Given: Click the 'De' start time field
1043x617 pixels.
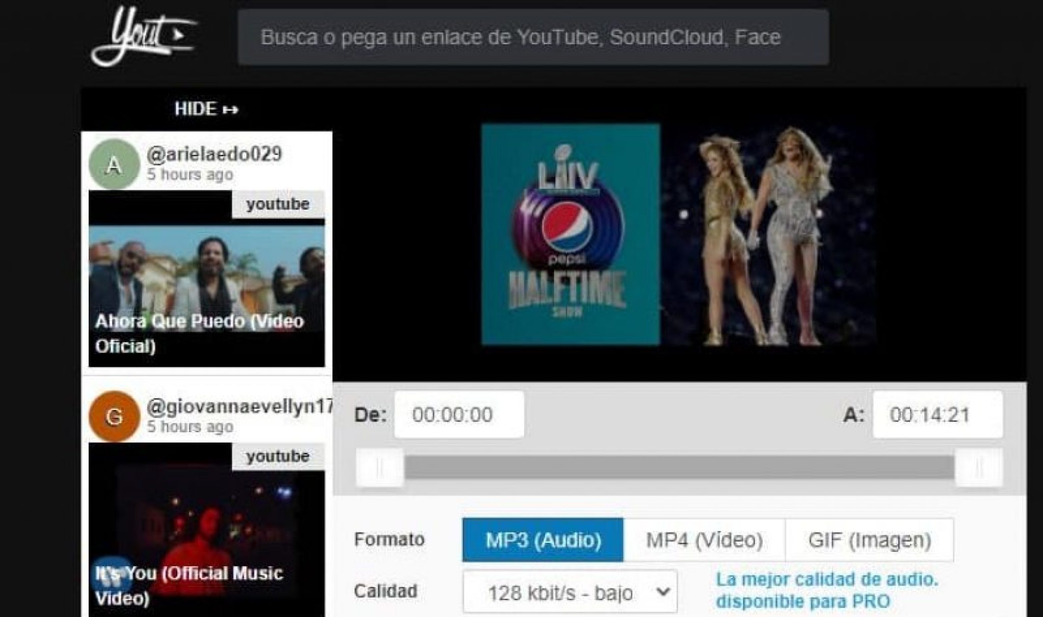Looking at the screenshot, I should pyautogui.click(x=459, y=415).
